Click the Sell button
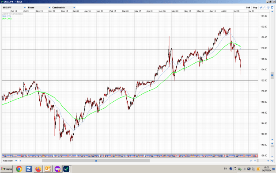Screen dimensions: 276x173 coord(248,8)
